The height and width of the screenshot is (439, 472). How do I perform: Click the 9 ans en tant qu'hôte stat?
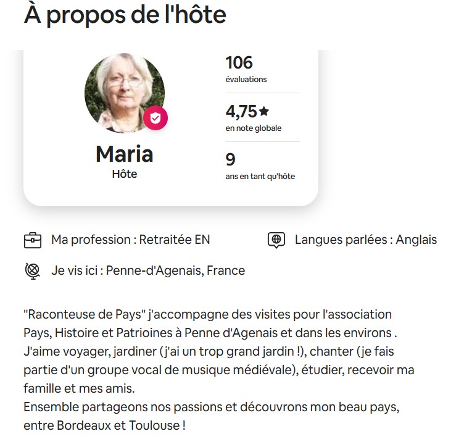260,166
